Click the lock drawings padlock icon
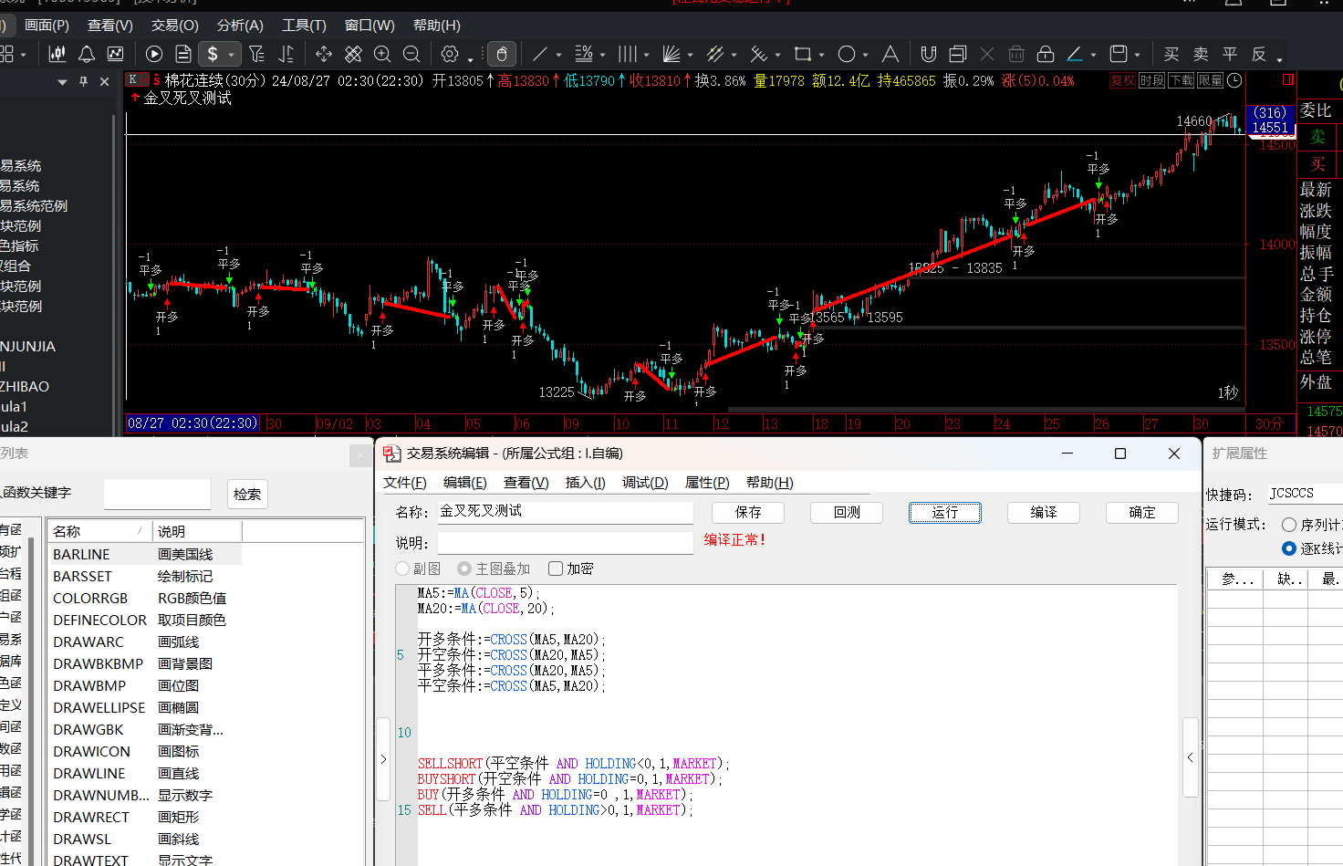The image size is (1343, 866). point(1046,54)
